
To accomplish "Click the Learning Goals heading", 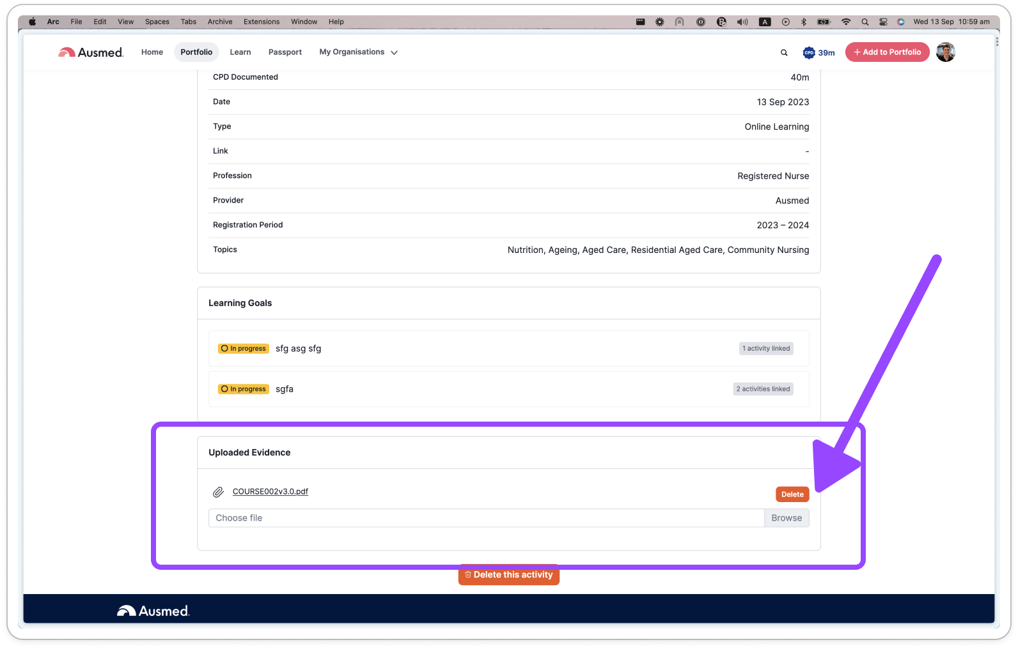I will coord(240,303).
